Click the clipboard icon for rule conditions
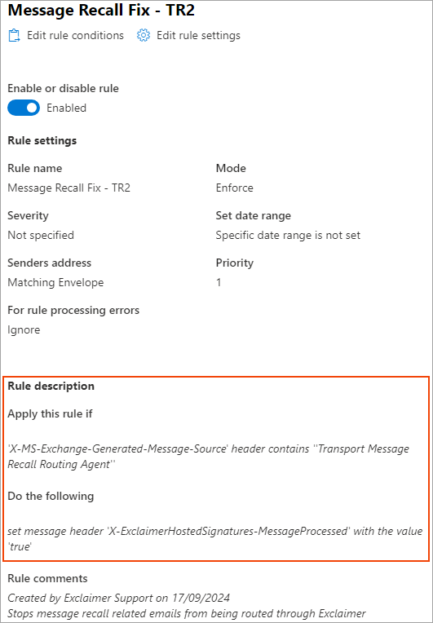Image resolution: width=433 pixels, height=623 pixels. point(15,36)
